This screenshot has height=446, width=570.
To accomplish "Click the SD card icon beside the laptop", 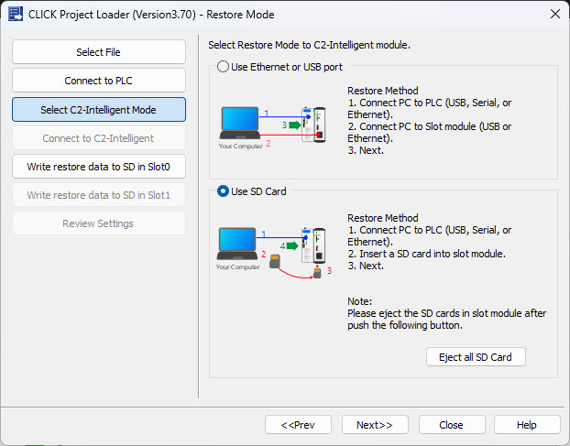I will (275, 262).
